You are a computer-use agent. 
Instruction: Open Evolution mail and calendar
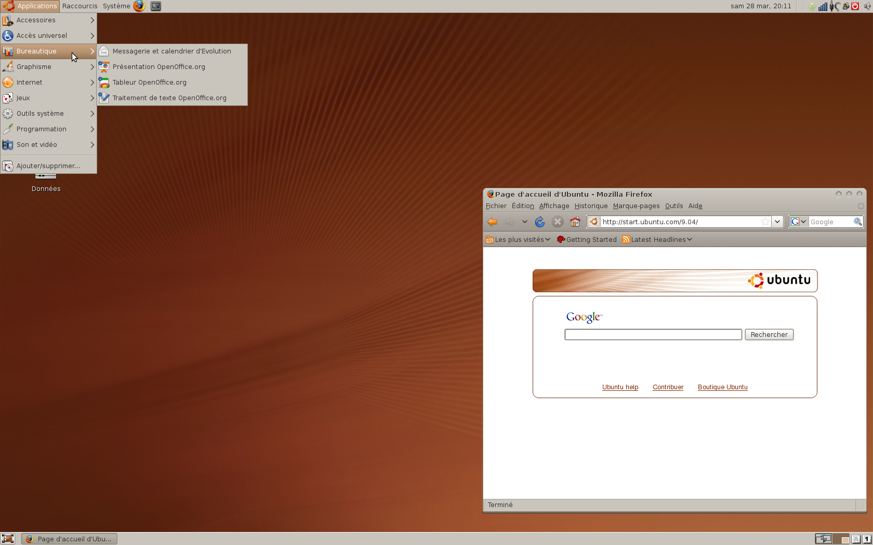pyautogui.click(x=172, y=51)
